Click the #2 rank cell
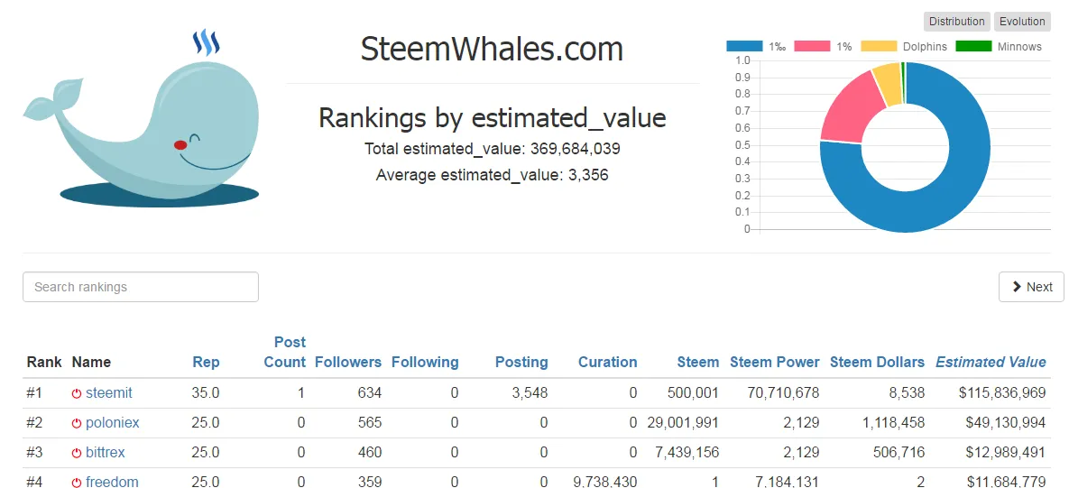 coord(34,422)
